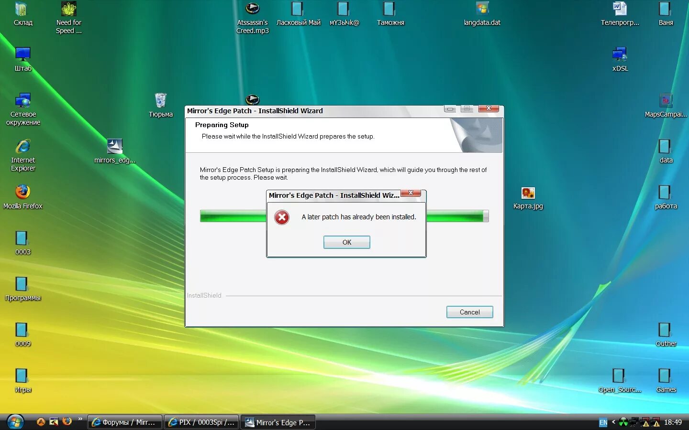Open the EN language indicator
Screen dimensions: 689x430
[x=603, y=422]
